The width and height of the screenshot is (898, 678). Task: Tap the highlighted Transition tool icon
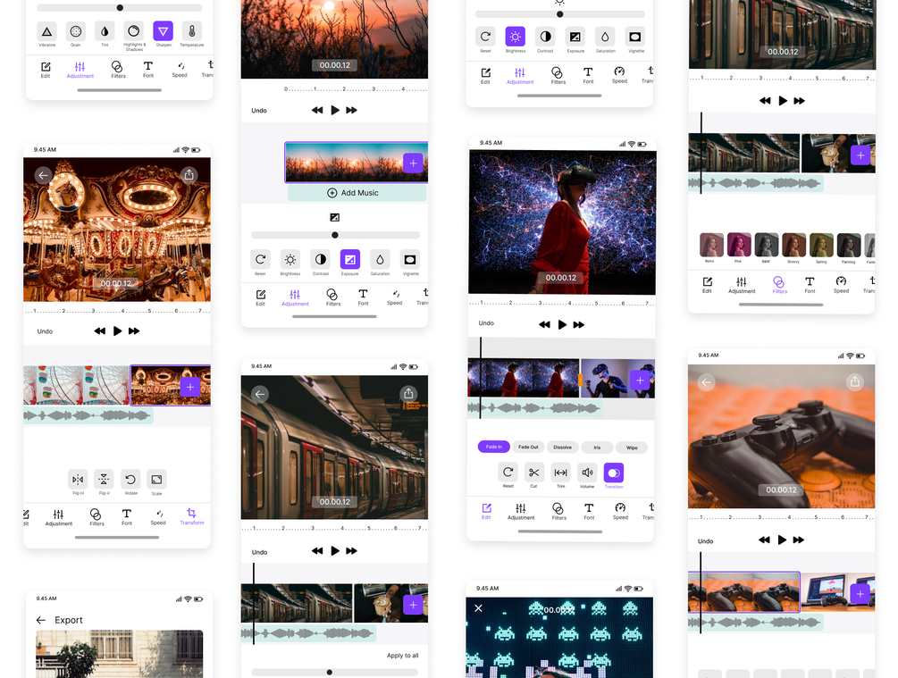(613, 473)
